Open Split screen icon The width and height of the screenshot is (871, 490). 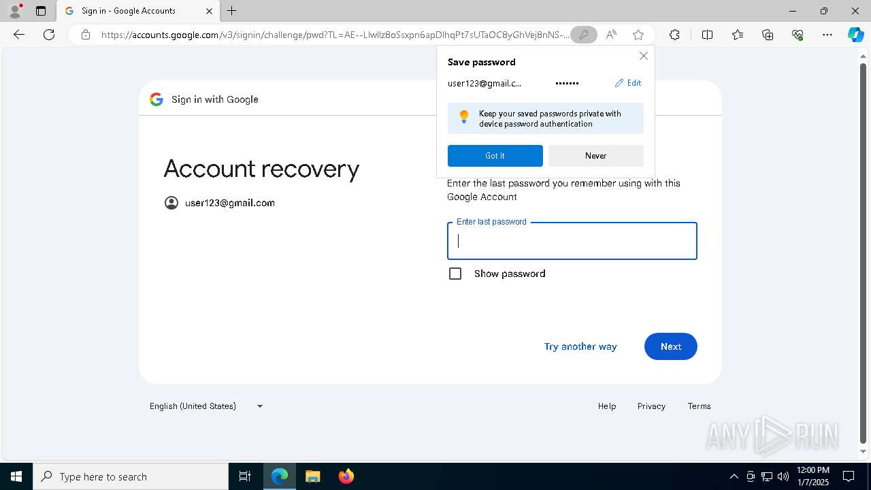[707, 35]
